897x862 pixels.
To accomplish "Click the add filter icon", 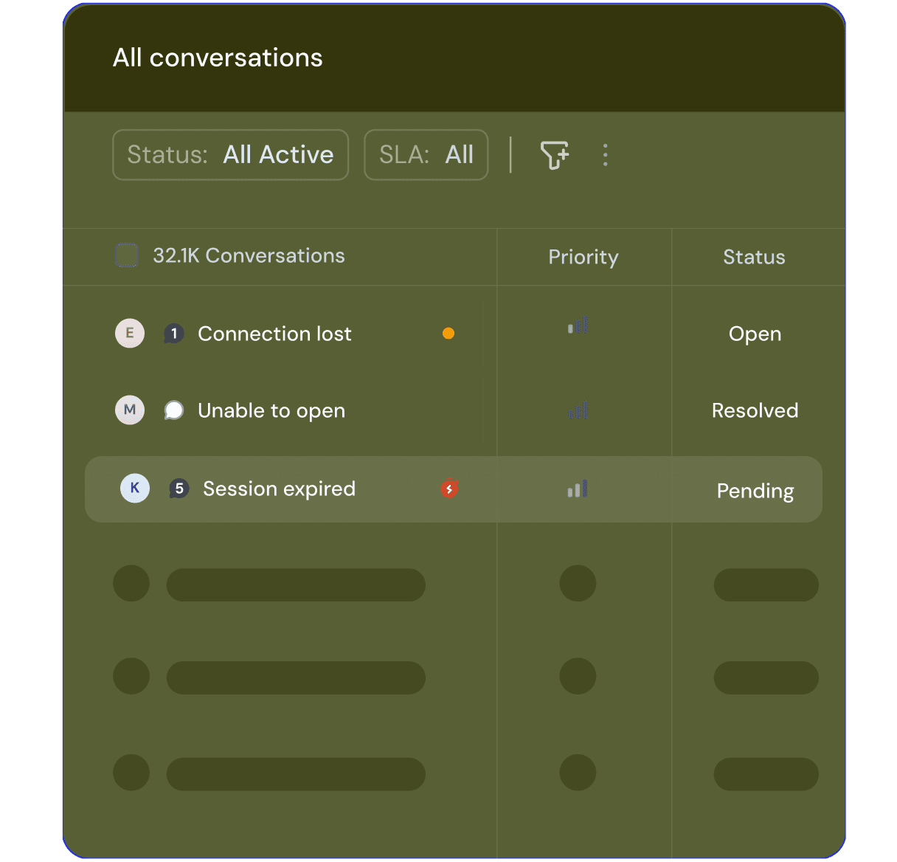I will point(555,155).
